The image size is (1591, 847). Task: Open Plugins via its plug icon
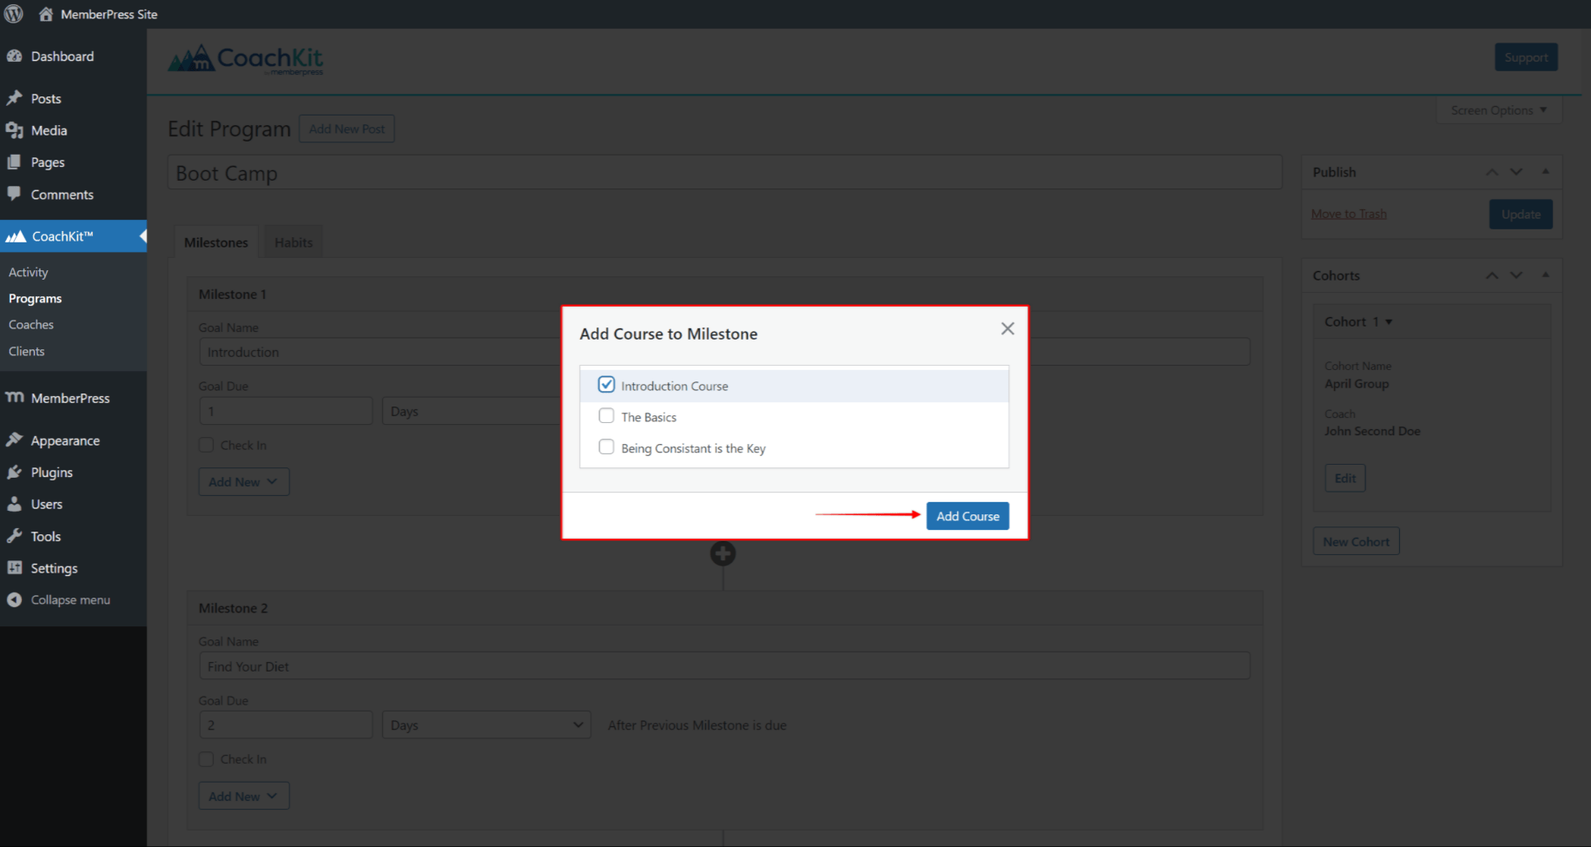14,472
